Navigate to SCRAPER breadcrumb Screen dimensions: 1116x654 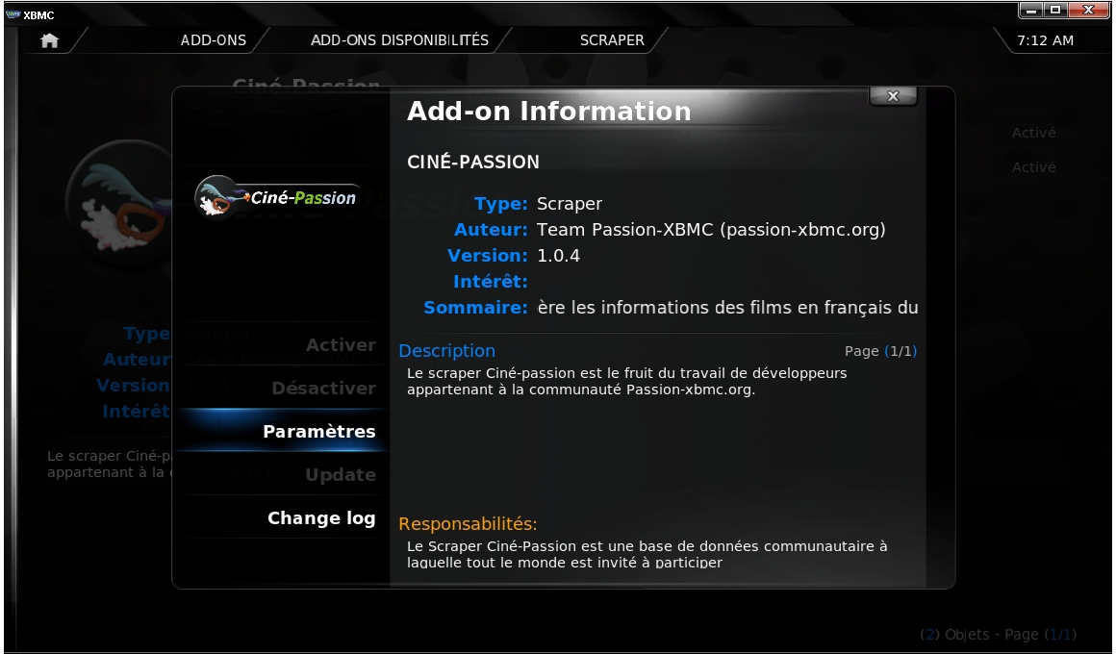612,40
